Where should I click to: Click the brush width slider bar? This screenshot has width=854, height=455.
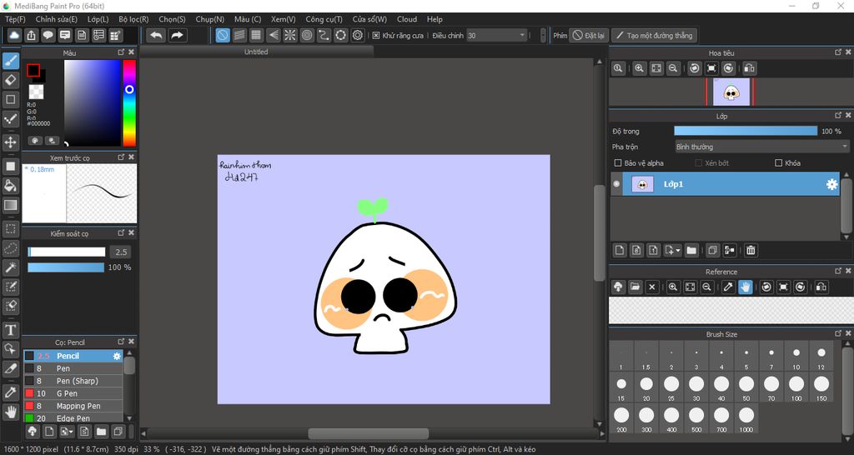tap(67, 252)
